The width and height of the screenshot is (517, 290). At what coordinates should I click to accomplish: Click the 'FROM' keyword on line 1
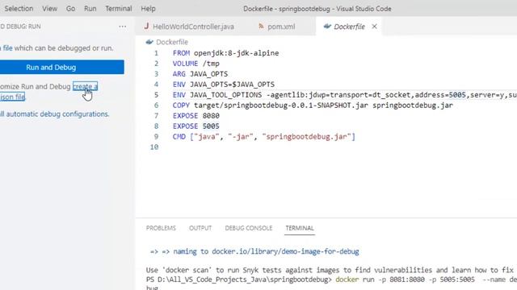[181, 53]
